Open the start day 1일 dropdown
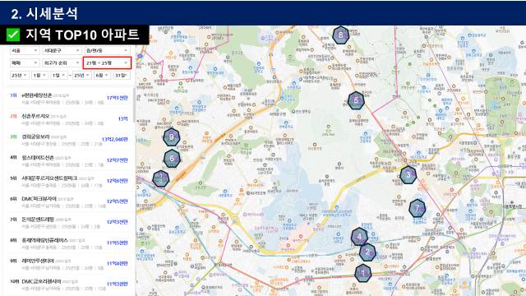526x296 pixels. 58,75
